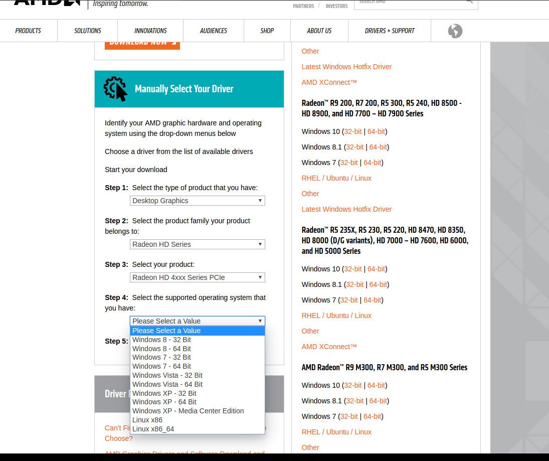549x461 pixels.
Task: Open the DRIVERS + SUPPORT menu
Action: pyautogui.click(x=390, y=31)
